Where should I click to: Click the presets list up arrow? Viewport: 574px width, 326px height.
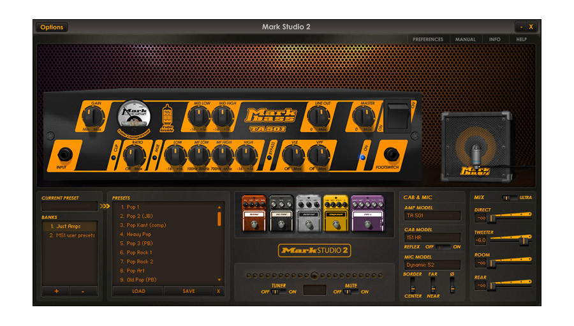click(219, 207)
